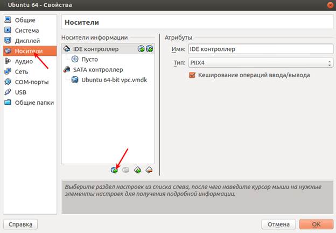Click the remove controller icon
Screen dimensions: 336x233
coord(149,170)
